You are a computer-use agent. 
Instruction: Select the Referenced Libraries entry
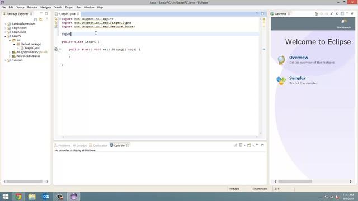click(x=29, y=56)
